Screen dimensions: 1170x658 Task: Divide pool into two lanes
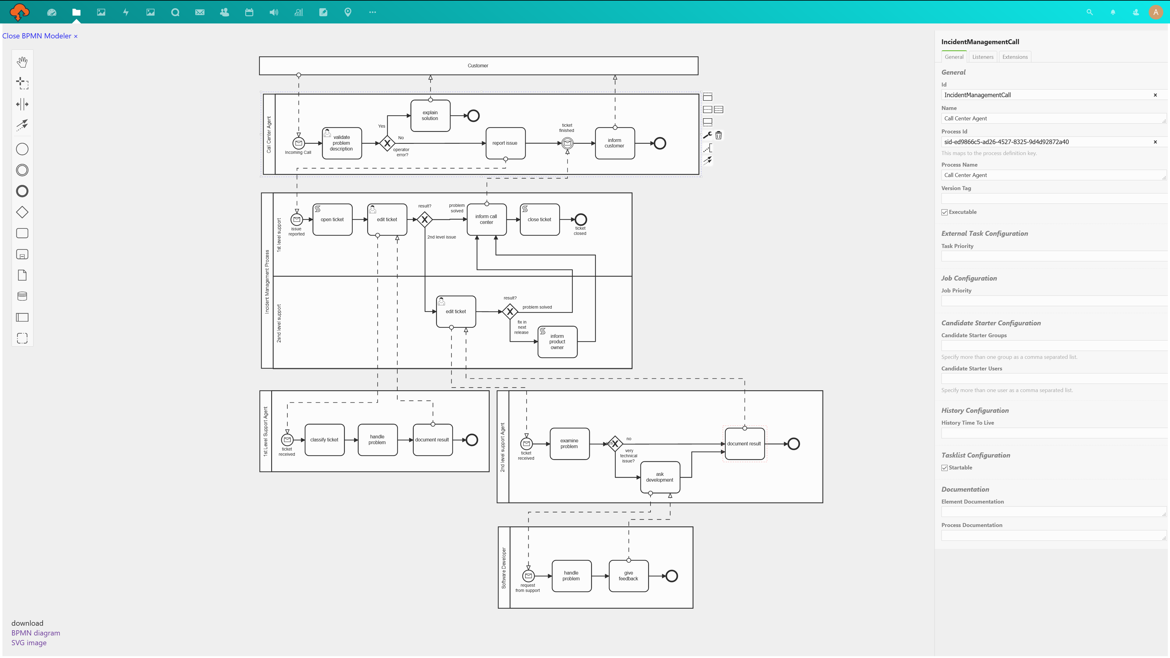pos(707,109)
